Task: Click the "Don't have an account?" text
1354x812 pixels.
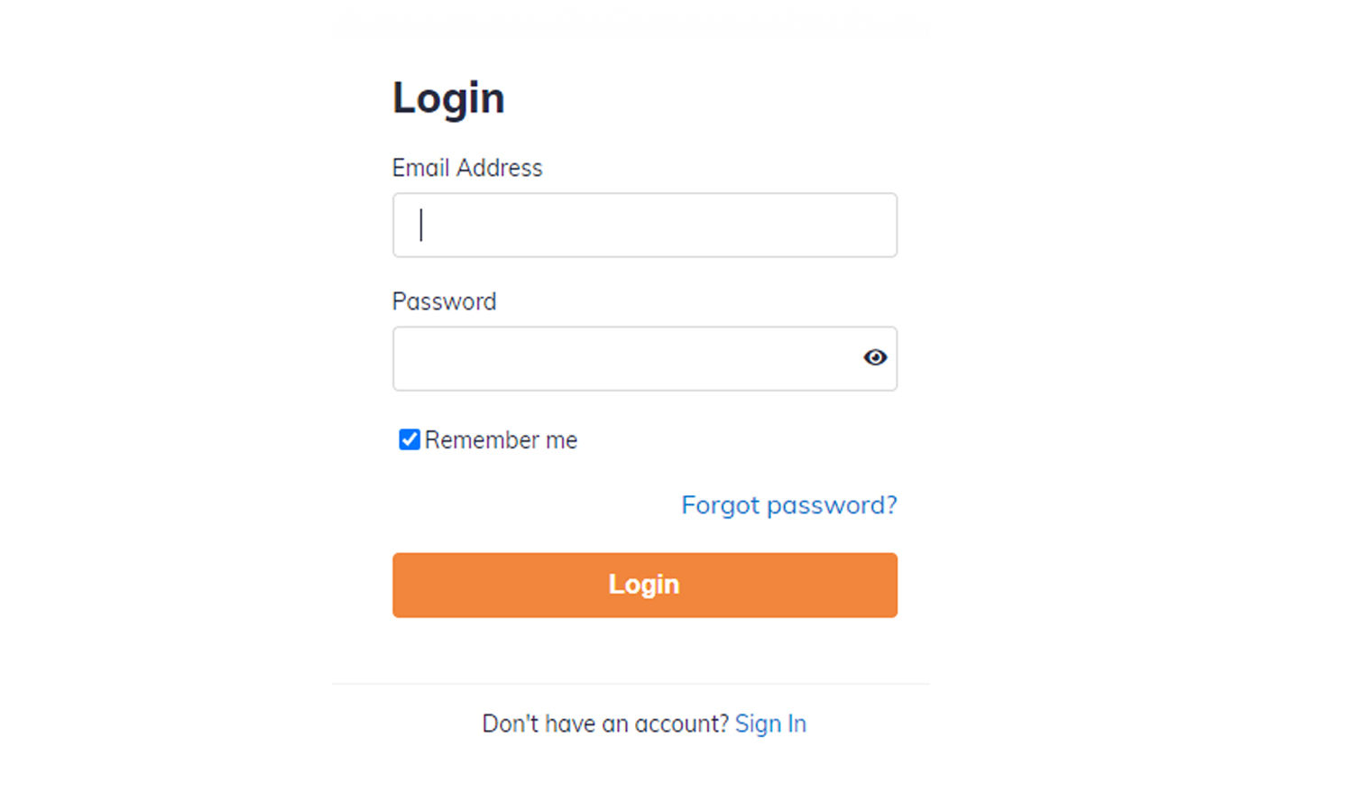Action: (604, 724)
